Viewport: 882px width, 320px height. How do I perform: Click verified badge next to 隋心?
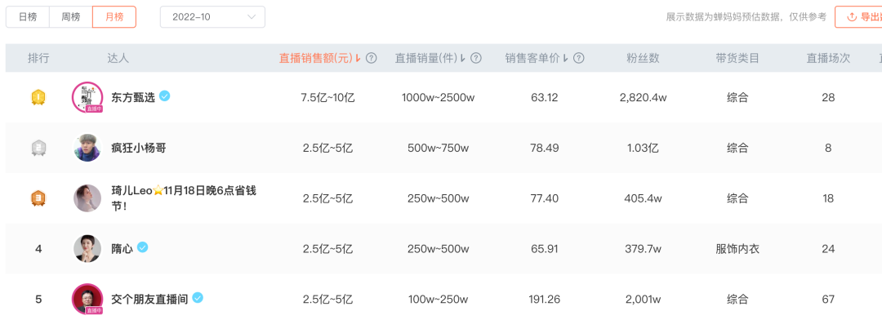point(143,247)
